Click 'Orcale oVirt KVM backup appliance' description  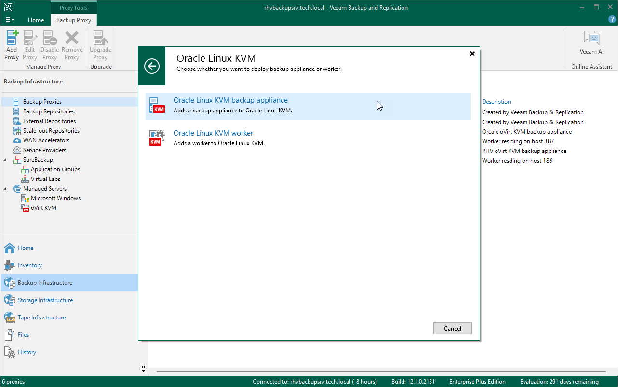(527, 132)
